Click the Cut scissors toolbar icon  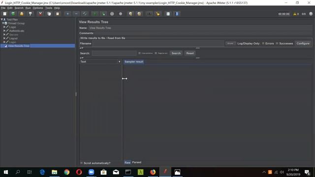coord(40,14)
